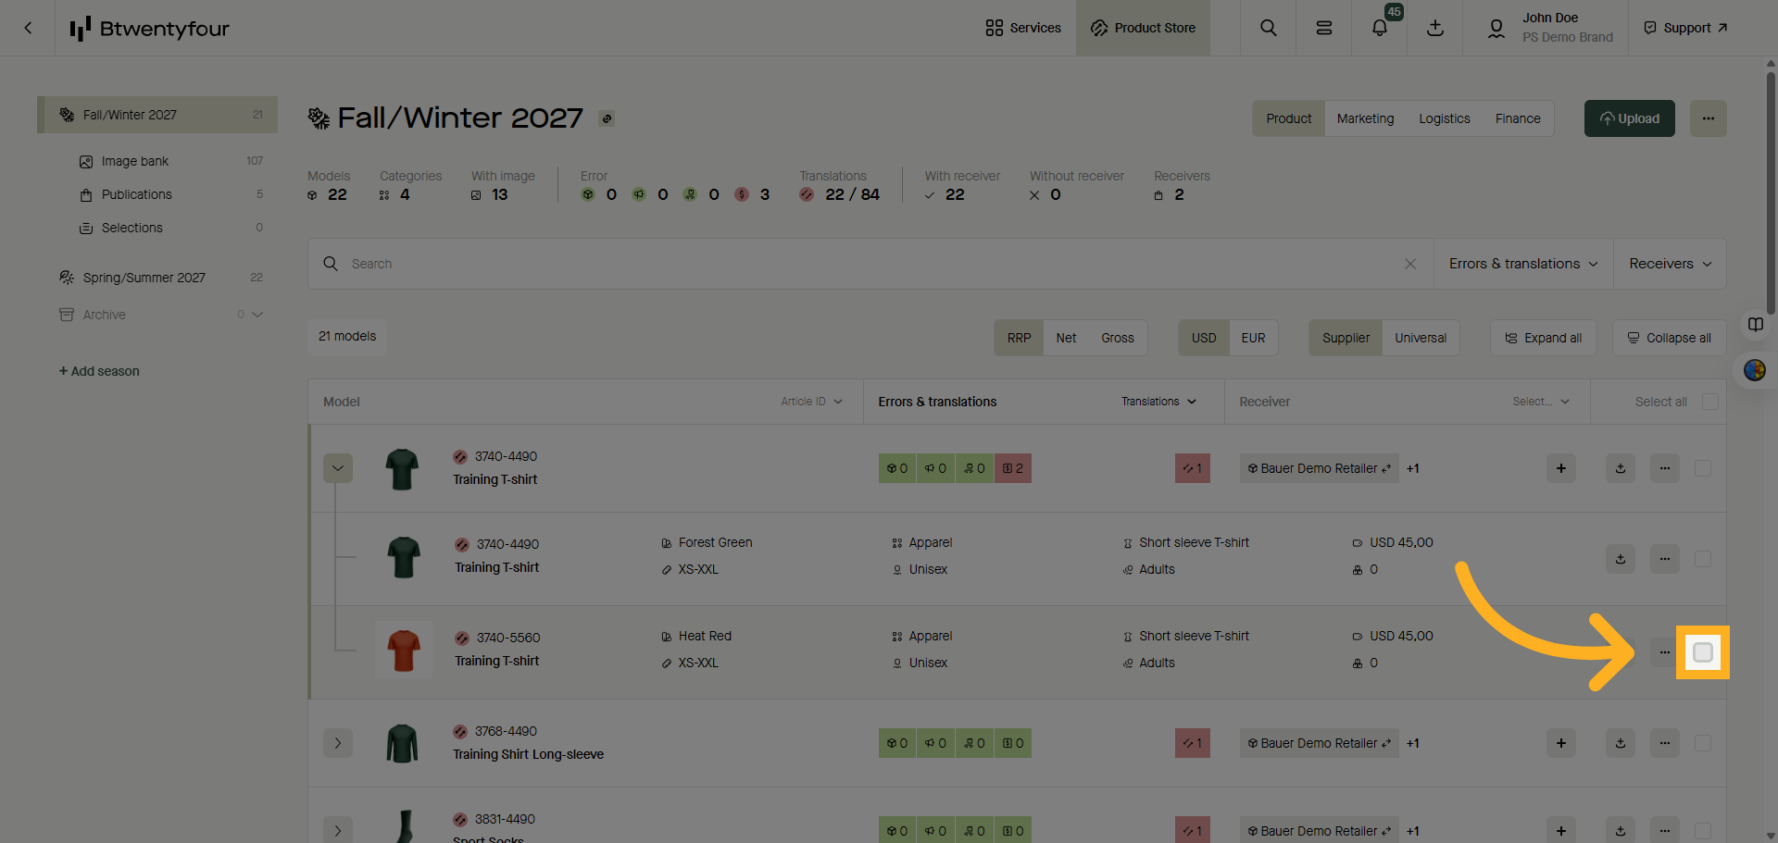The width and height of the screenshot is (1778, 843).
Task: Switch currency to EUR
Action: pos(1253,338)
